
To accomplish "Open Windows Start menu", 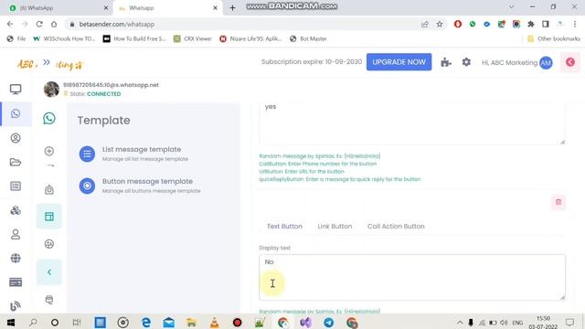I will point(11,323).
